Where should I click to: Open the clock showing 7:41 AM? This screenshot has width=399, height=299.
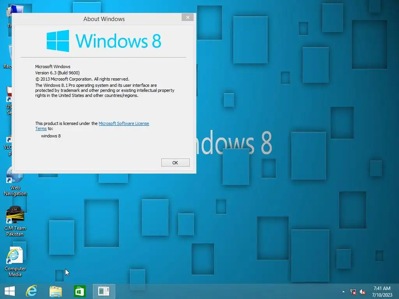pos(382,292)
